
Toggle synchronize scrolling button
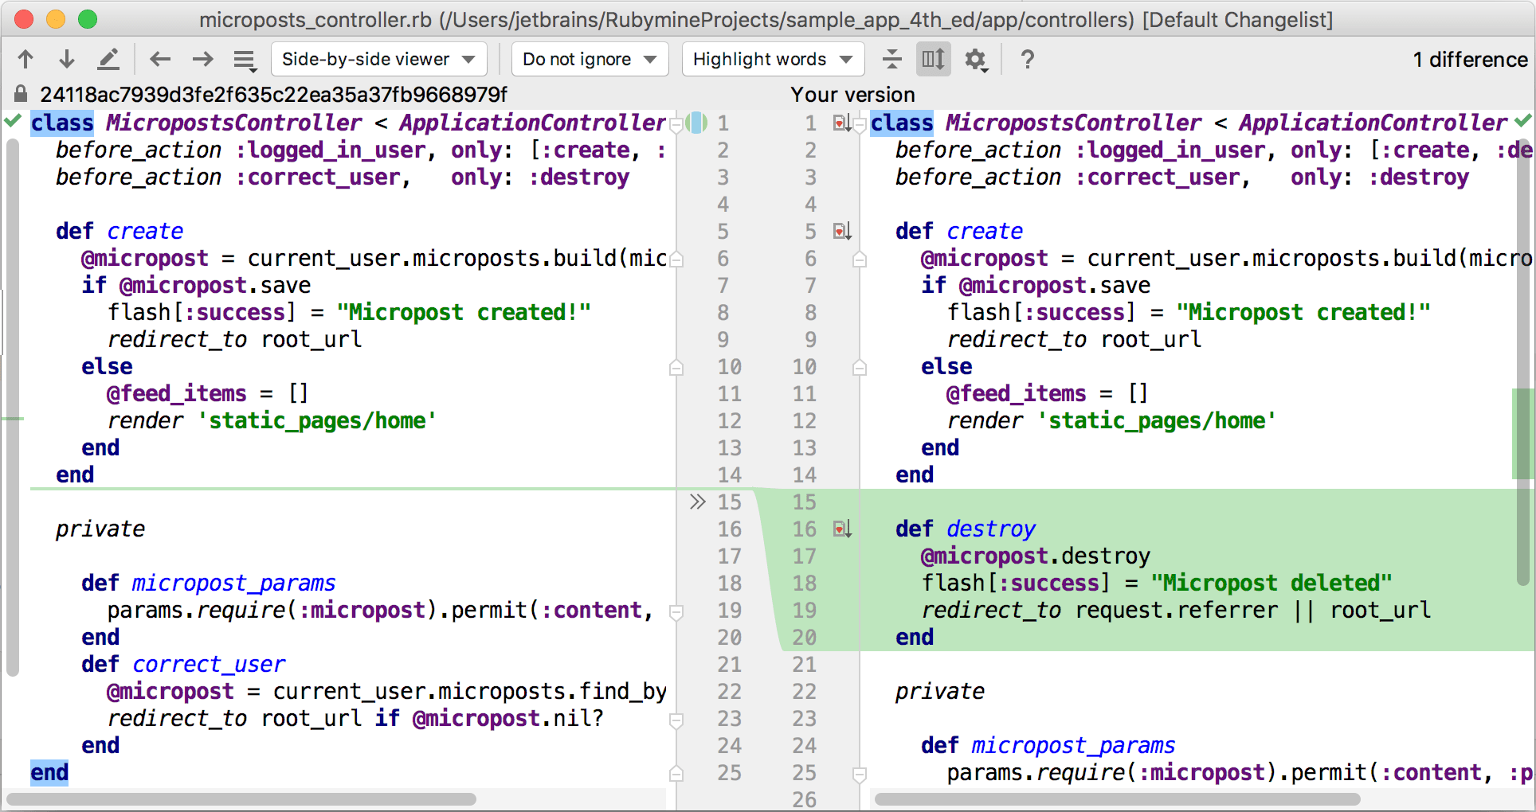[933, 59]
